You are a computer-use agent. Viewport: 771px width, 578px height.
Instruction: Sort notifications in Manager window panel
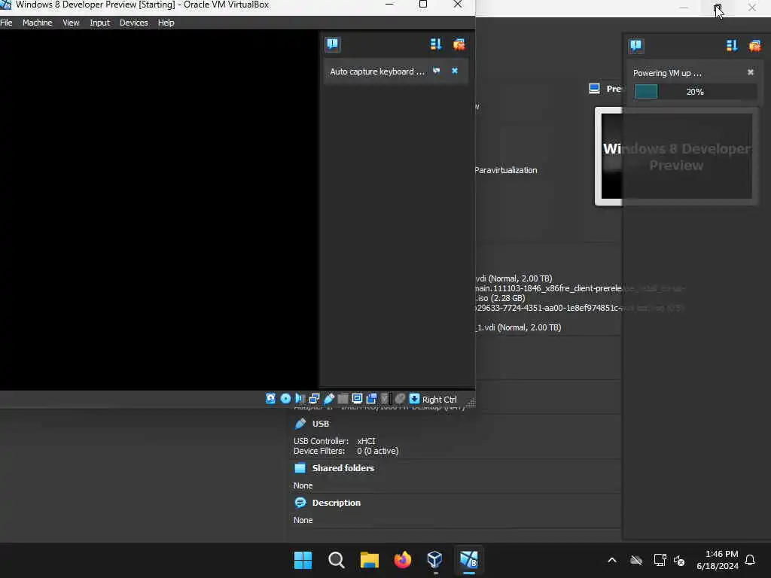click(732, 46)
